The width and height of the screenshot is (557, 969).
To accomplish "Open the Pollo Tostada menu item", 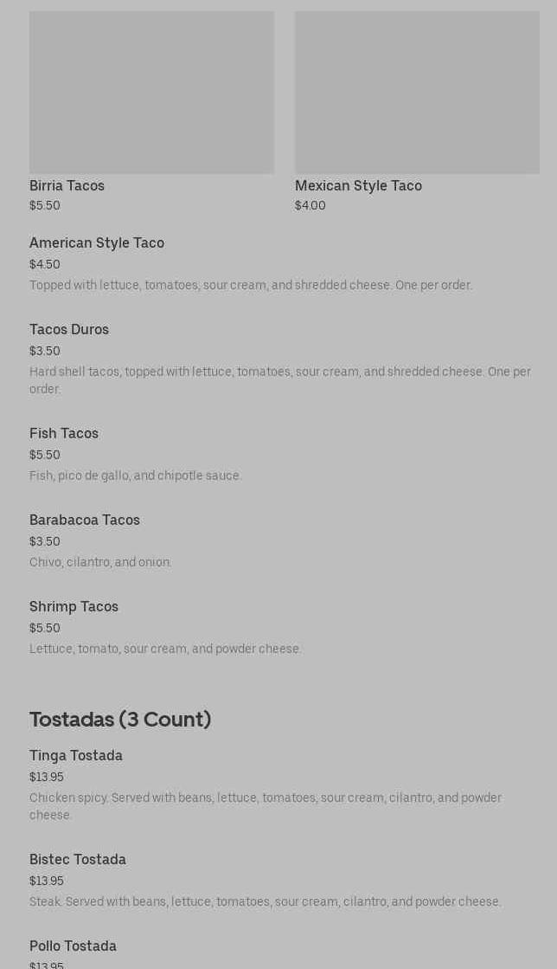I will (x=73, y=946).
